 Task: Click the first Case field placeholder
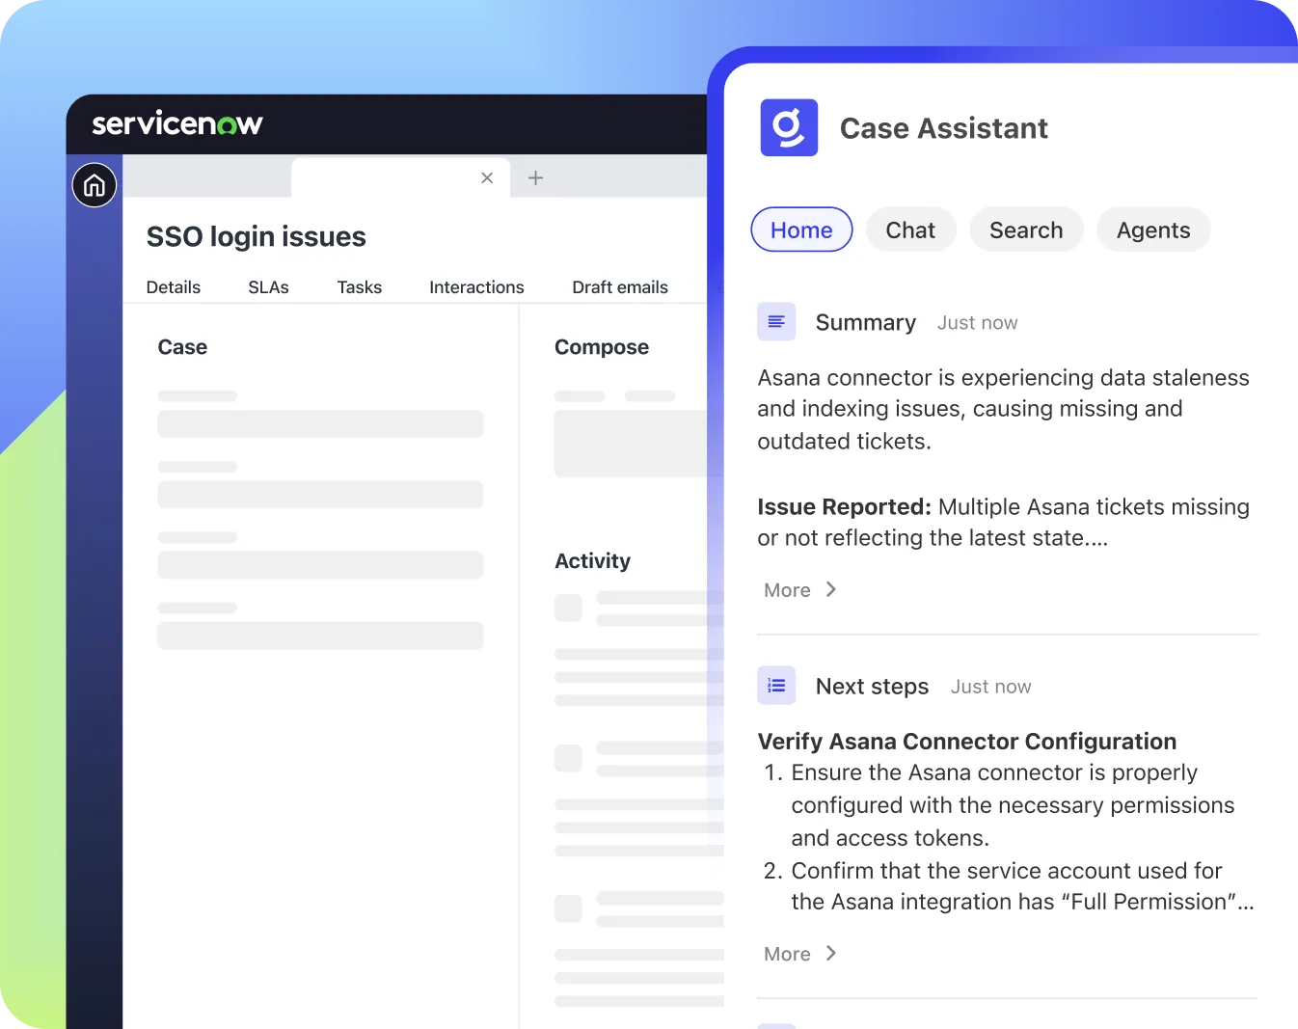coord(320,424)
